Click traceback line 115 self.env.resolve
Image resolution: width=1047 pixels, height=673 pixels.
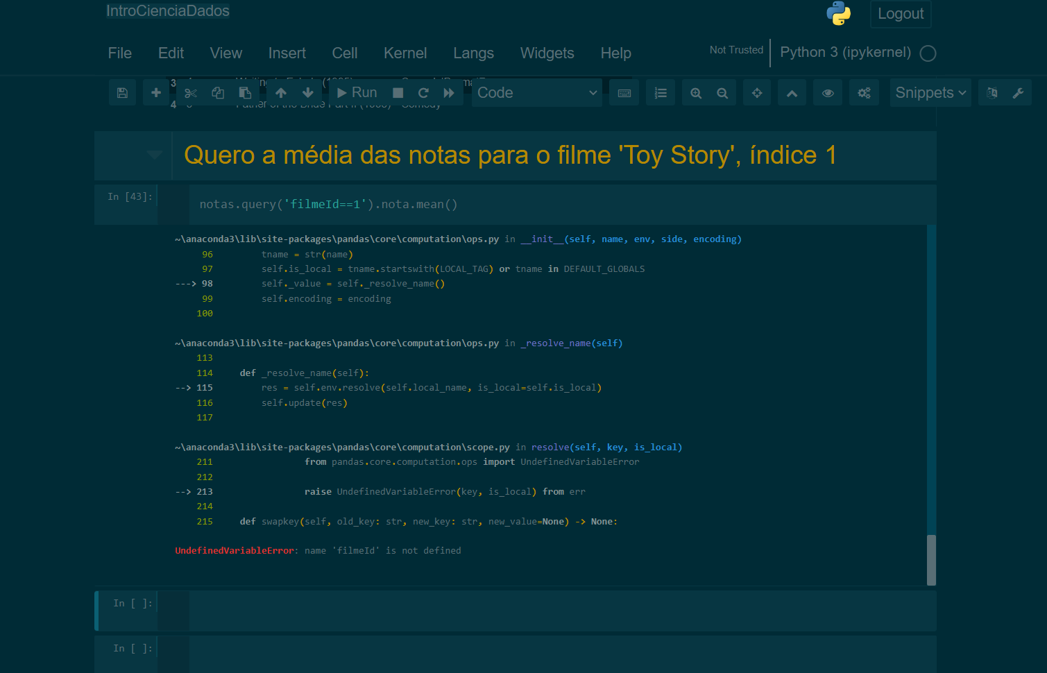432,388
